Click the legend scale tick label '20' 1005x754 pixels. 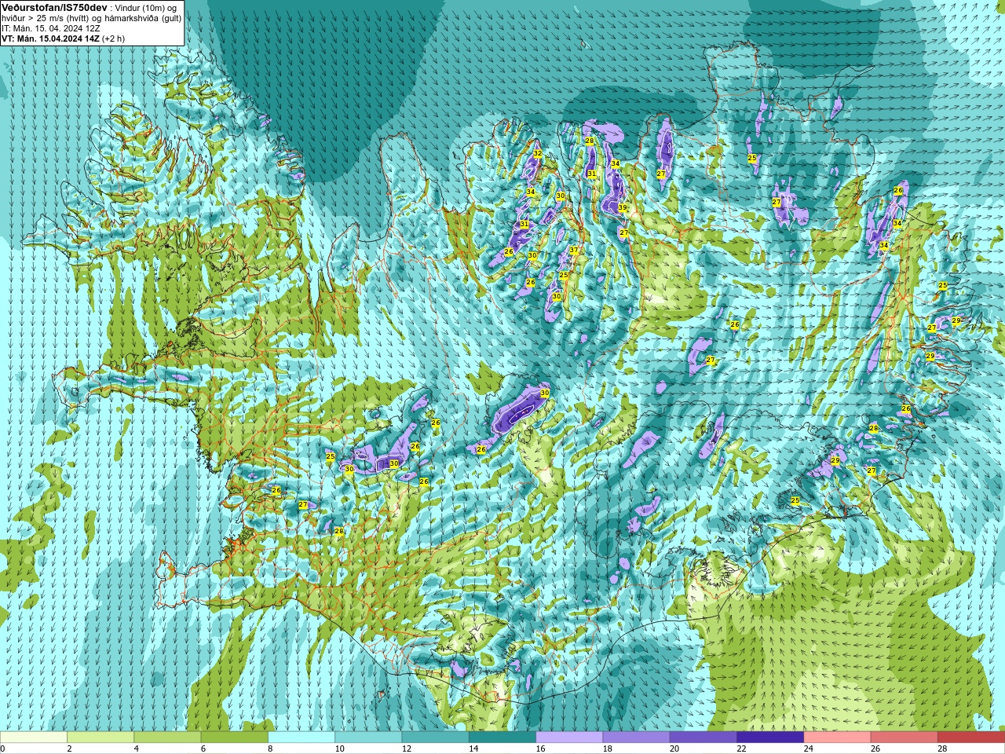click(x=674, y=749)
